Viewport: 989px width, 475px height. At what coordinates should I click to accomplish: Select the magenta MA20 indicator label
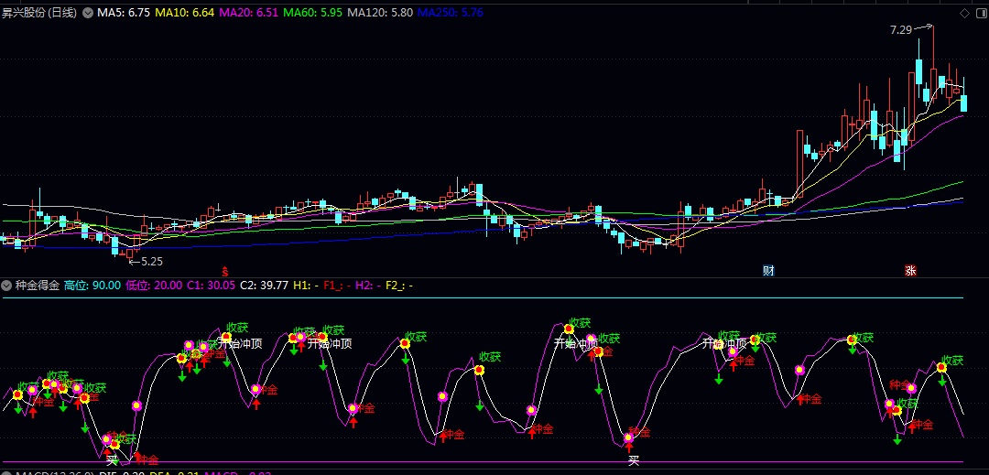pyautogui.click(x=247, y=13)
